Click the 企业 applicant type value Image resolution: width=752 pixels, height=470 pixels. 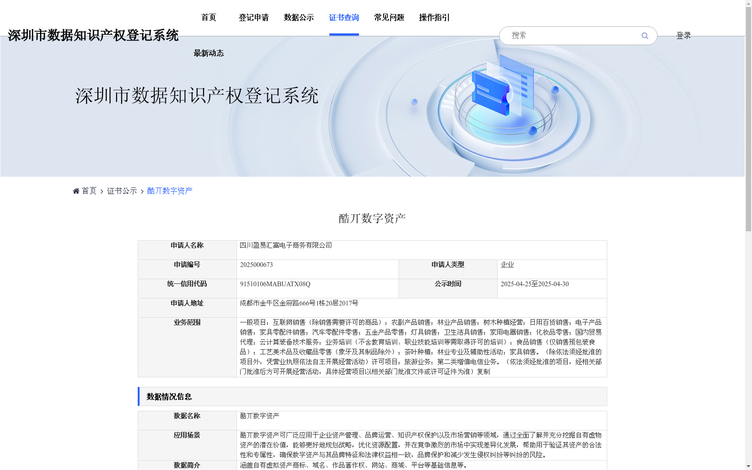507,265
